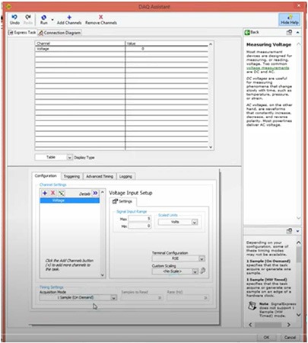This screenshot has height=343, width=308.
Task: Open the Settings tab in Voltage Input Setup
Action: click(122, 201)
